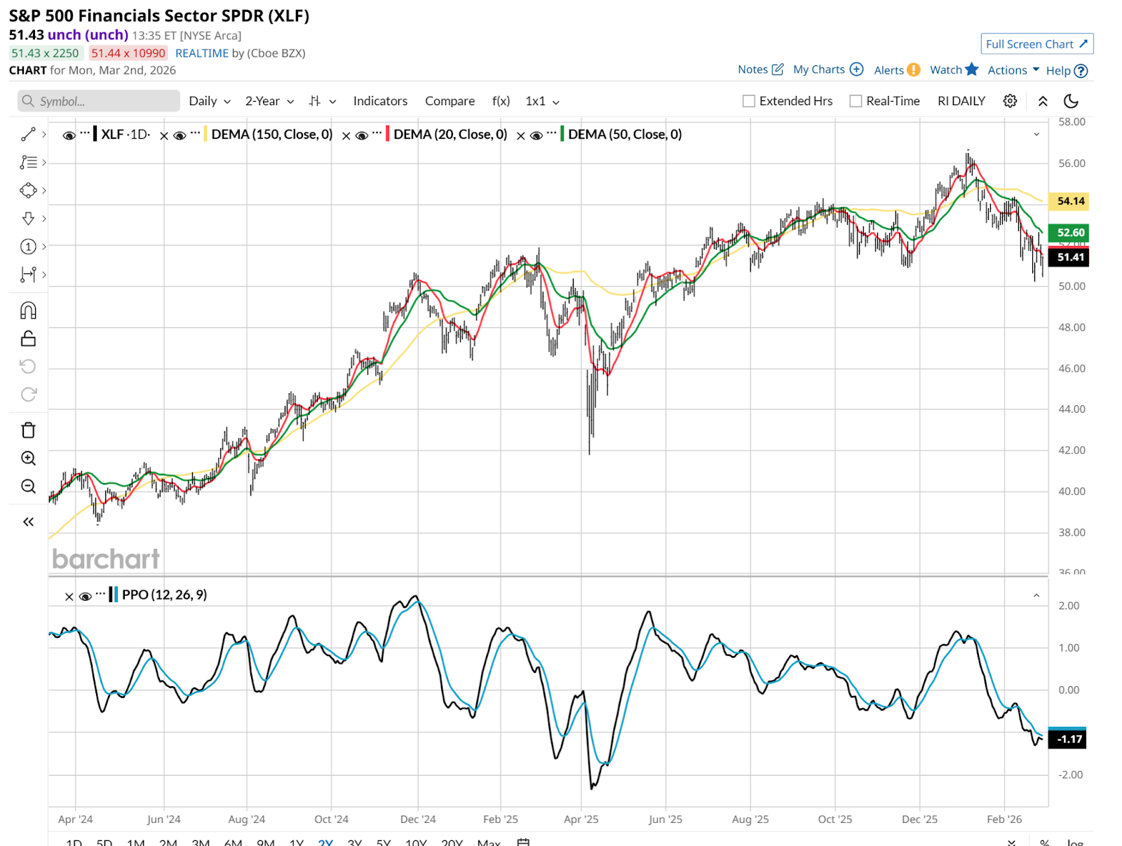Open chart settings gear icon
Image resolution: width=1122 pixels, height=846 pixels.
1010,101
